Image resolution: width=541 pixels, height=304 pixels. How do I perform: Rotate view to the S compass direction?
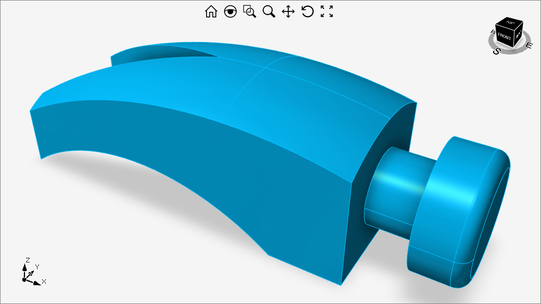pyautogui.click(x=496, y=51)
